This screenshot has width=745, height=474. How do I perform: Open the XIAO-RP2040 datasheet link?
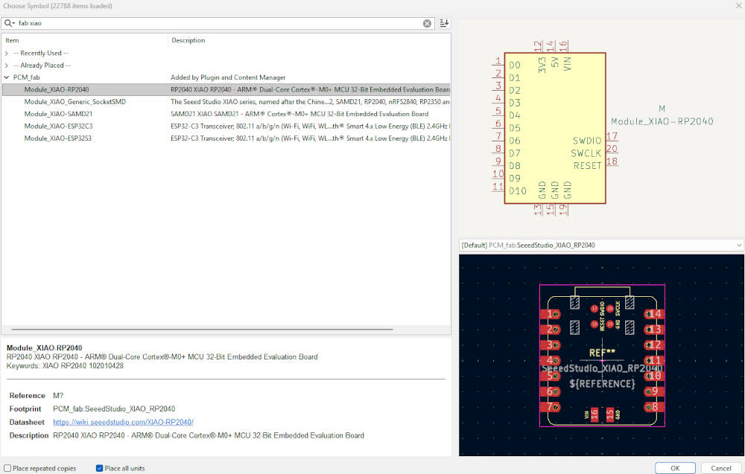click(x=123, y=422)
